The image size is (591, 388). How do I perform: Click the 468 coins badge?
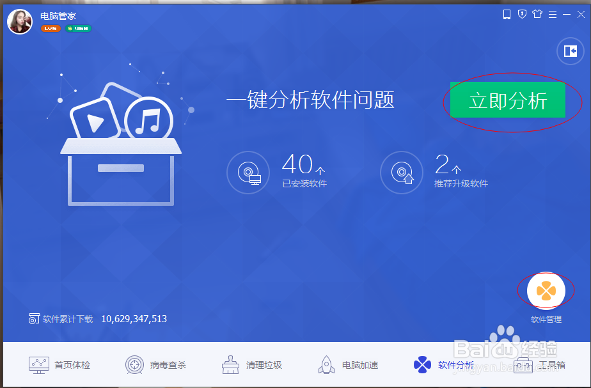pos(78,28)
